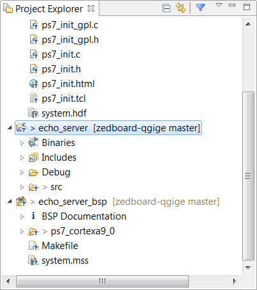Click the echo_server C project icon
This screenshot has height=290, width=257.
(21, 127)
